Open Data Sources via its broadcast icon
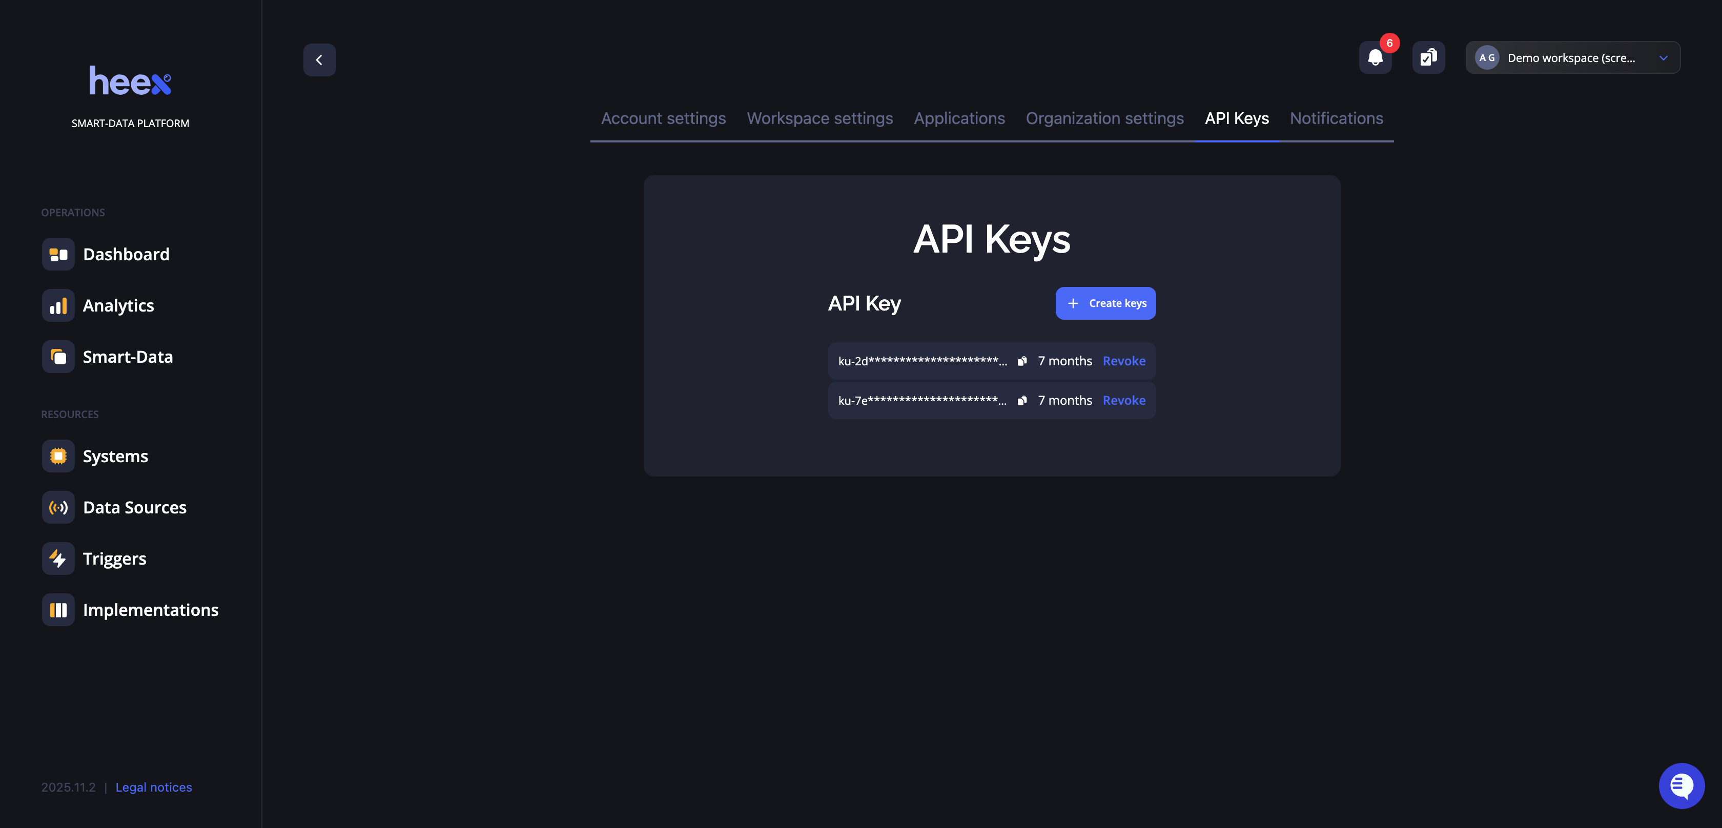Viewport: 1722px width, 828px height. pos(58,507)
